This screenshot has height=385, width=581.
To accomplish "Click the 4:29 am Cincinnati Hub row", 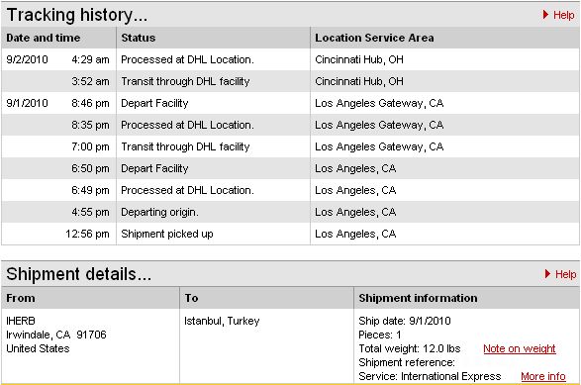I will pyautogui.click(x=290, y=59).
